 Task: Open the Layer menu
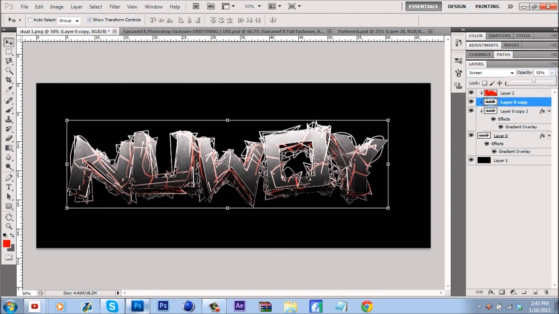tap(76, 7)
